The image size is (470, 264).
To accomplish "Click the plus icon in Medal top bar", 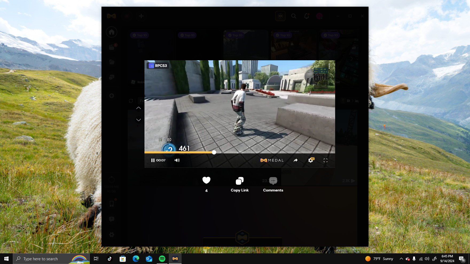I will tap(141, 16).
